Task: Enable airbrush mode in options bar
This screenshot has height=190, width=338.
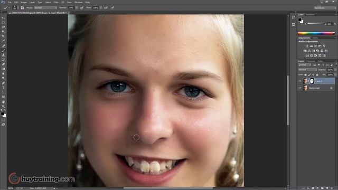Action: pyautogui.click(x=106, y=7)
